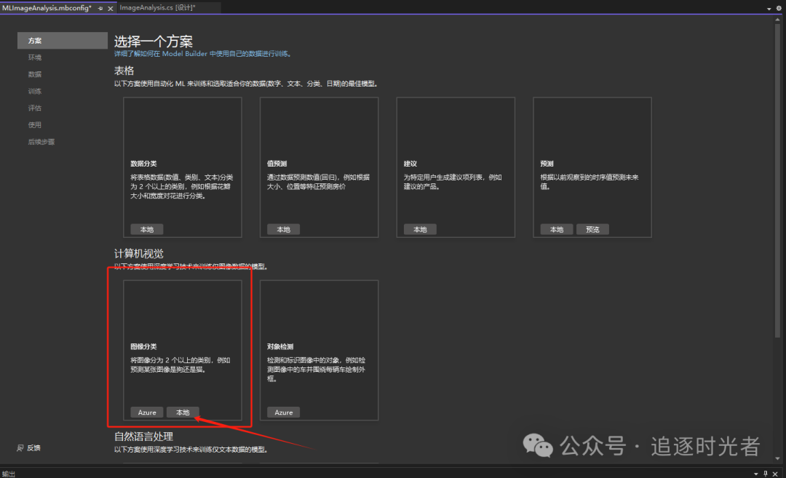Select Azure under 对象检测 scenario
Image resolution: width=786 pixels, height=478 pixels.
click(x=284, y=413)
